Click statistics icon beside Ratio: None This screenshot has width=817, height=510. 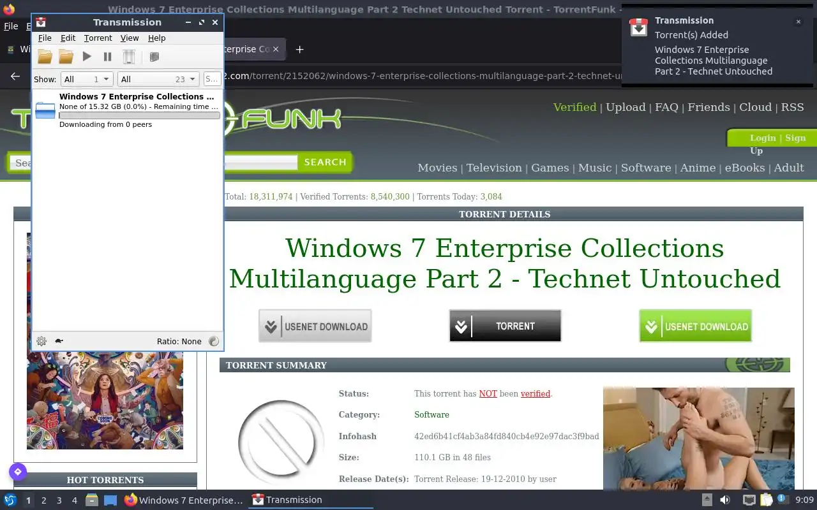(x=214, y=341)
